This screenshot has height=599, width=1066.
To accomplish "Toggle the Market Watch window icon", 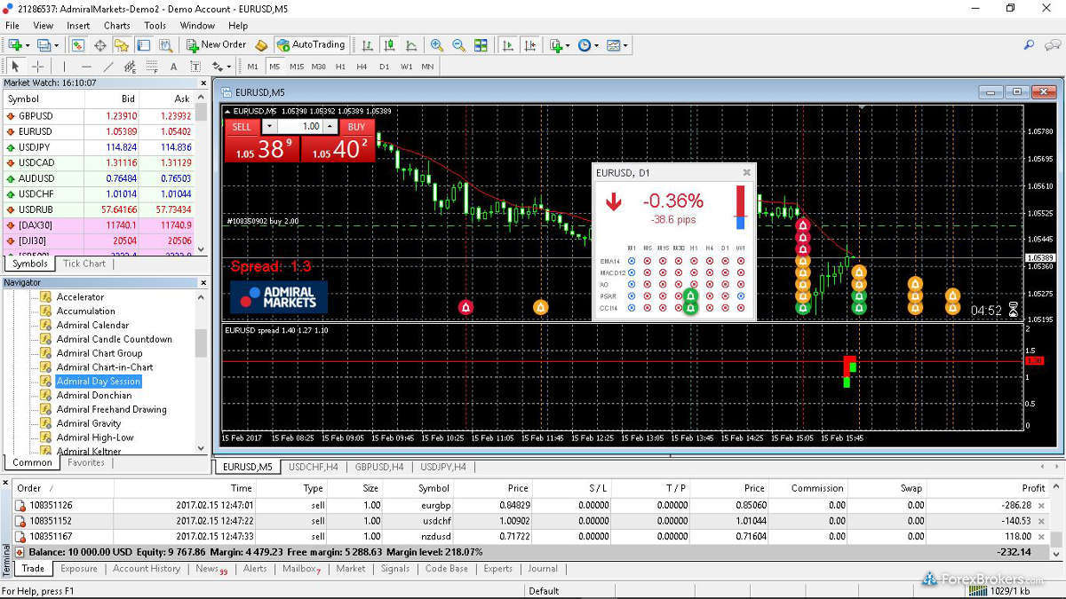I will point(78,44).
